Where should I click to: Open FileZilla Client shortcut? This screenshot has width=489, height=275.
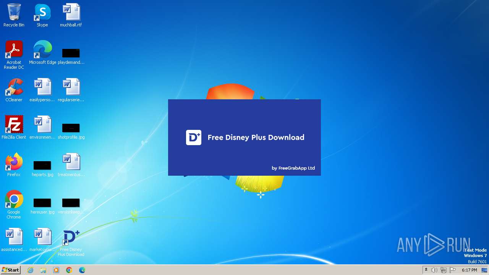tap(14, 128)
